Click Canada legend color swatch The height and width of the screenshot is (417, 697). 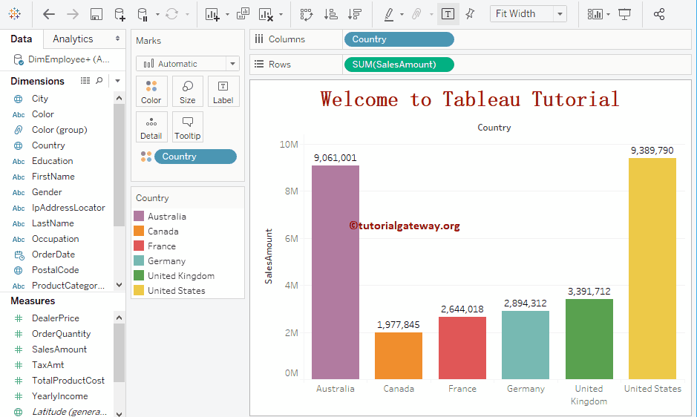pyautogui.click(x=139, y=232)
